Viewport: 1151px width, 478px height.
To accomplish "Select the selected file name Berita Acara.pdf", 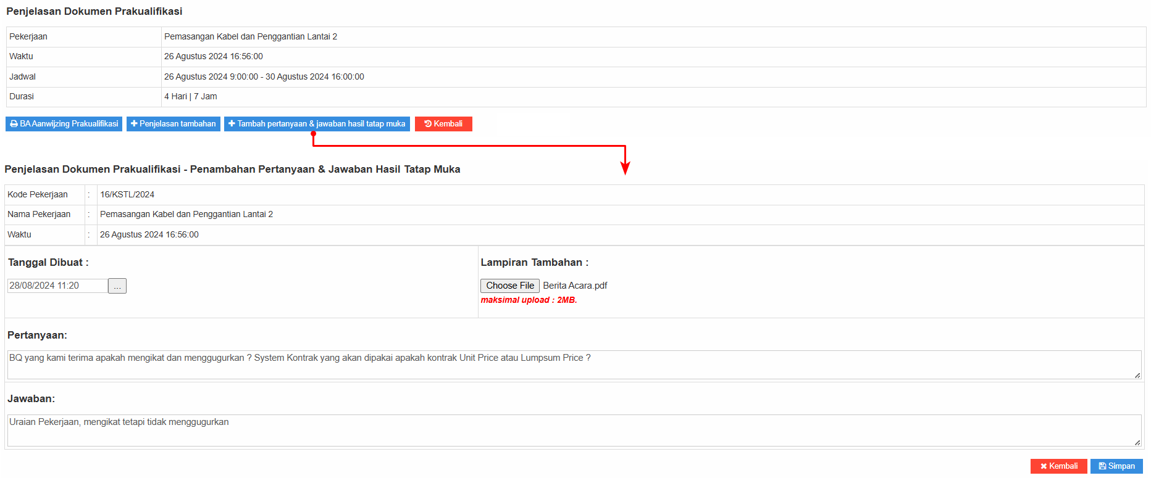I will tap(575, 286).
